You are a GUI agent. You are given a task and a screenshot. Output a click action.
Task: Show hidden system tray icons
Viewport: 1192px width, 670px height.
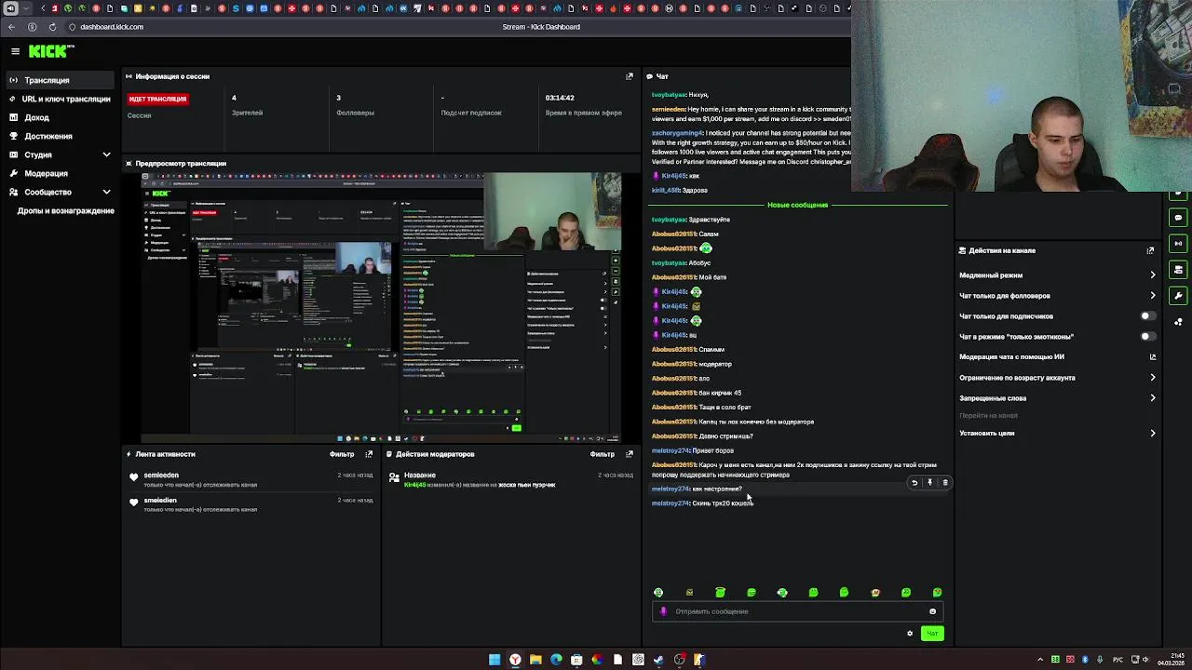pos(1040,660)
